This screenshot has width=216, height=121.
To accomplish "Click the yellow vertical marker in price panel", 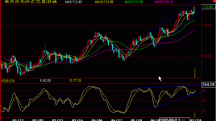I will click(x=195, y=73).
